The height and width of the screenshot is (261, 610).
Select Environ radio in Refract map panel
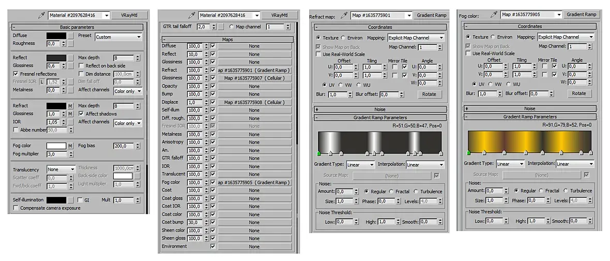(343, 38)
